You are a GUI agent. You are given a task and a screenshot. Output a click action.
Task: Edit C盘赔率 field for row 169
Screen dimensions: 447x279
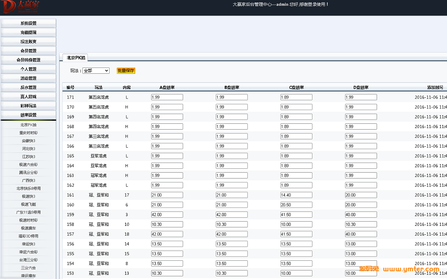[296, 117]
